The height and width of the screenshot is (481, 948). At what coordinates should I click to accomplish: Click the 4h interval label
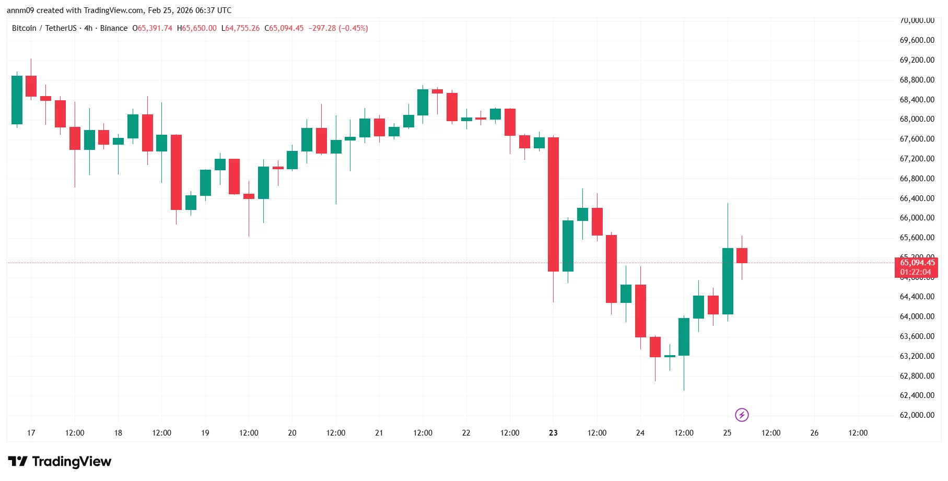point(88,28)
